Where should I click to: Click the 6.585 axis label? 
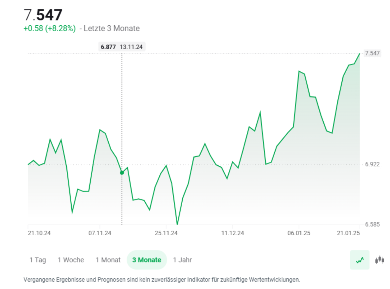click(373, 224)
